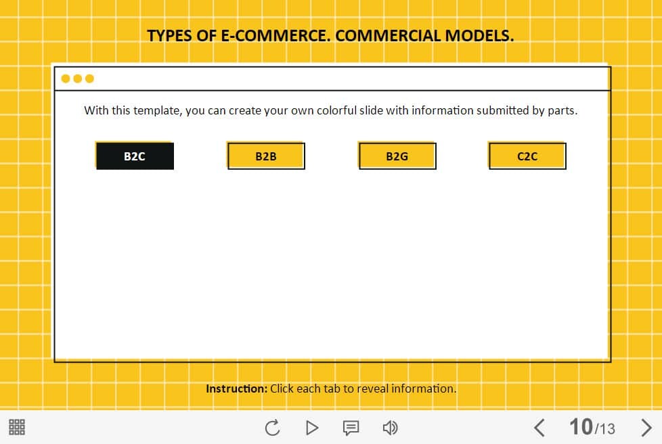Image resolution: width=662 pixels, height=444 pixels.
Task: Advance to the next slide
Action: pyautogui.click(x=646, y=427)
